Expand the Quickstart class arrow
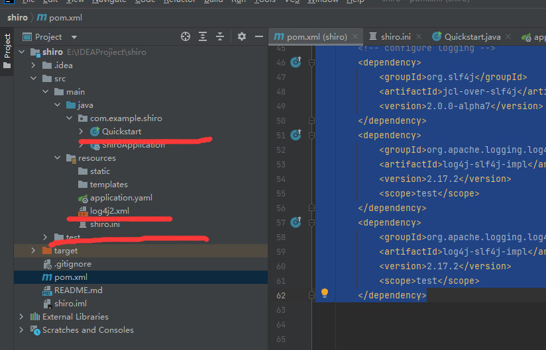Viewport: 546px width, 350px height. click(x=81, y=131)
